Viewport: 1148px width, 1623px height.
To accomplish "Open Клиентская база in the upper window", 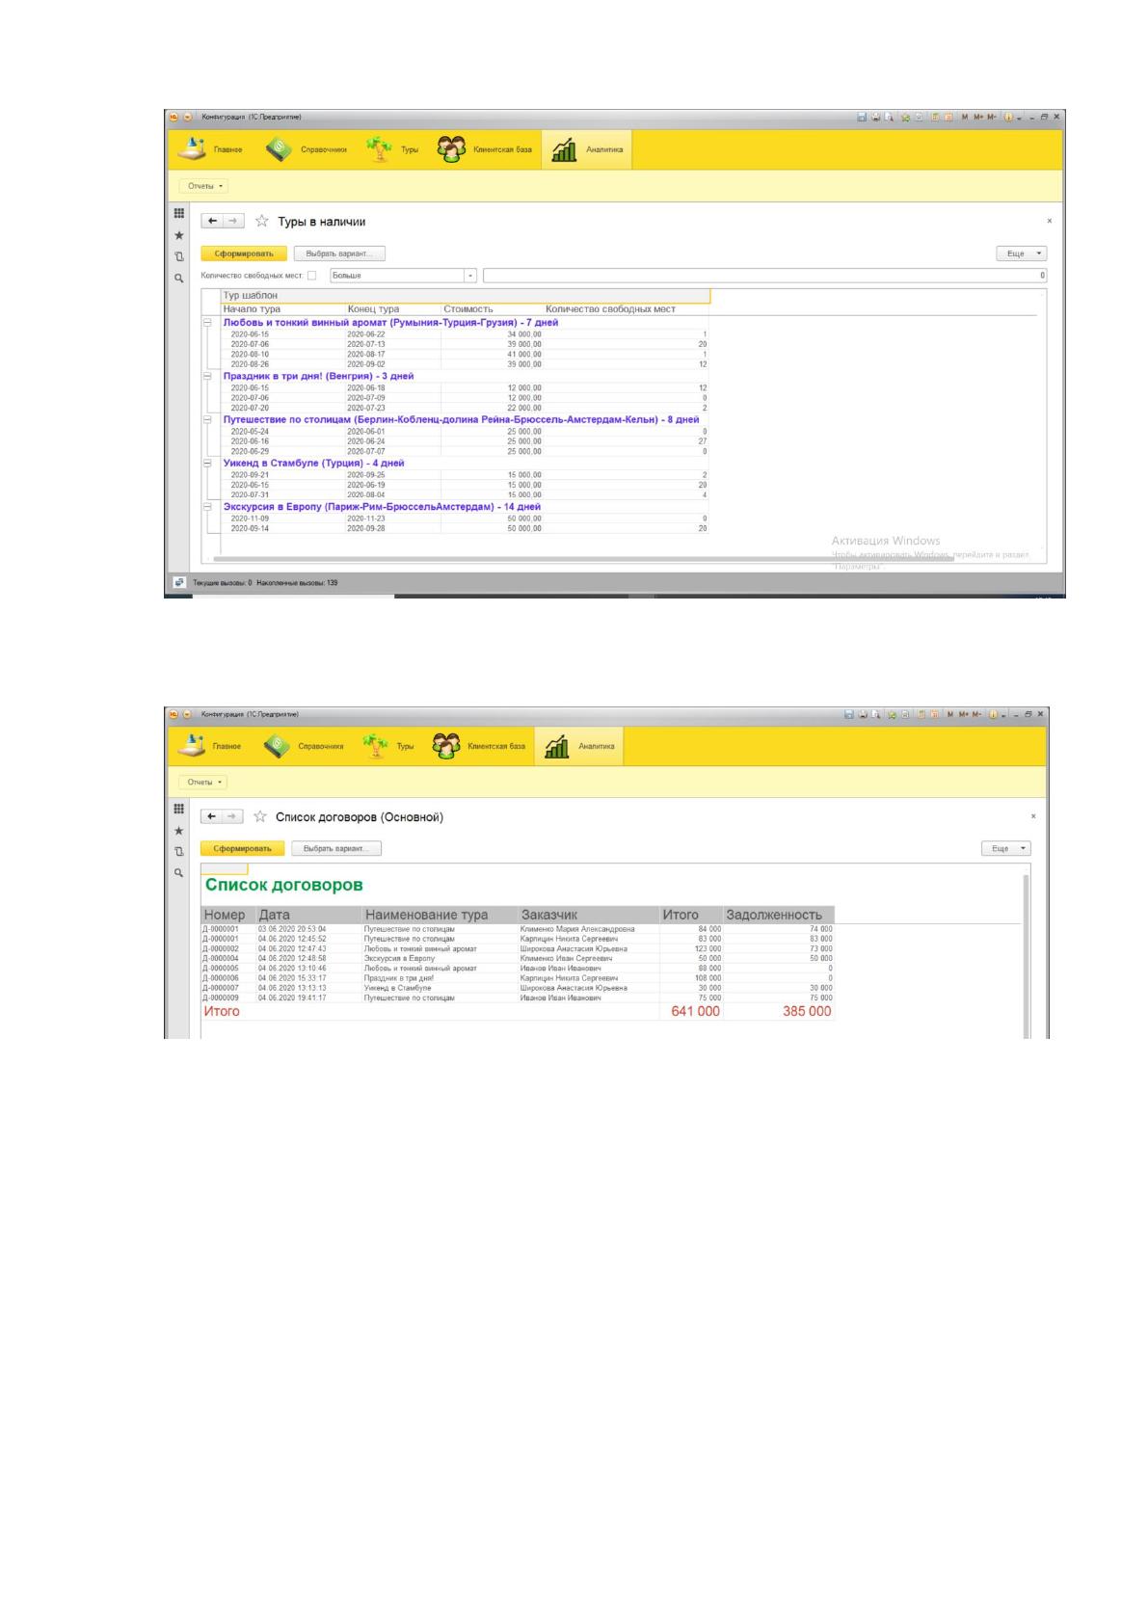I will tap(486, 149).
